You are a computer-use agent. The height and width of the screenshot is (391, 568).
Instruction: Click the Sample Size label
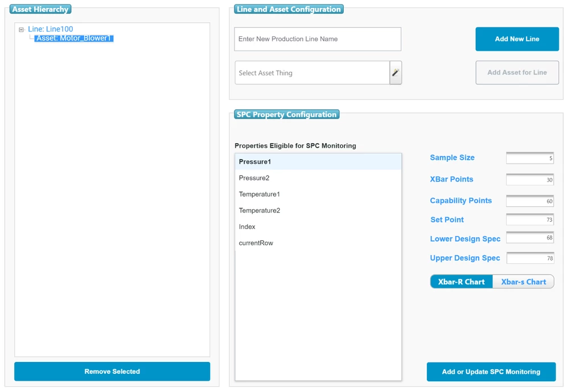452,157
